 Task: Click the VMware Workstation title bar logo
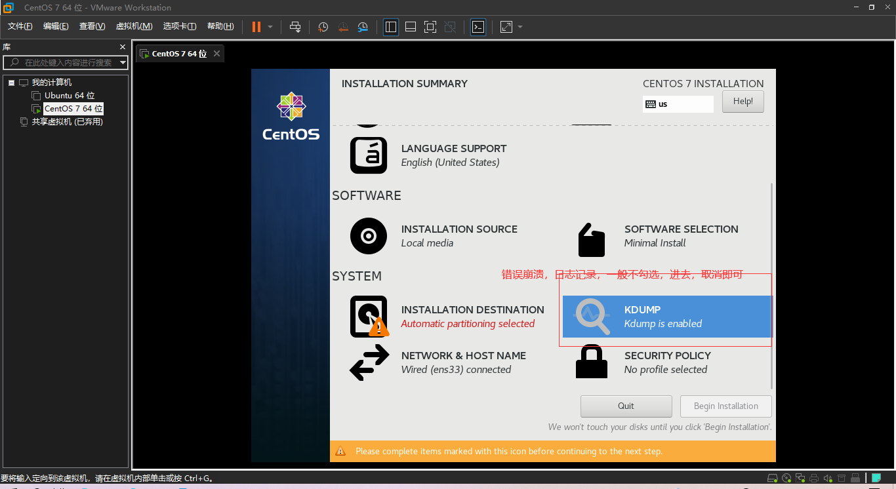point(9,8)
